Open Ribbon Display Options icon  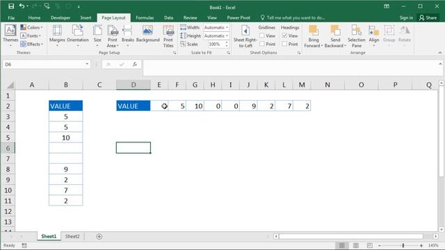tap(387, 6)
